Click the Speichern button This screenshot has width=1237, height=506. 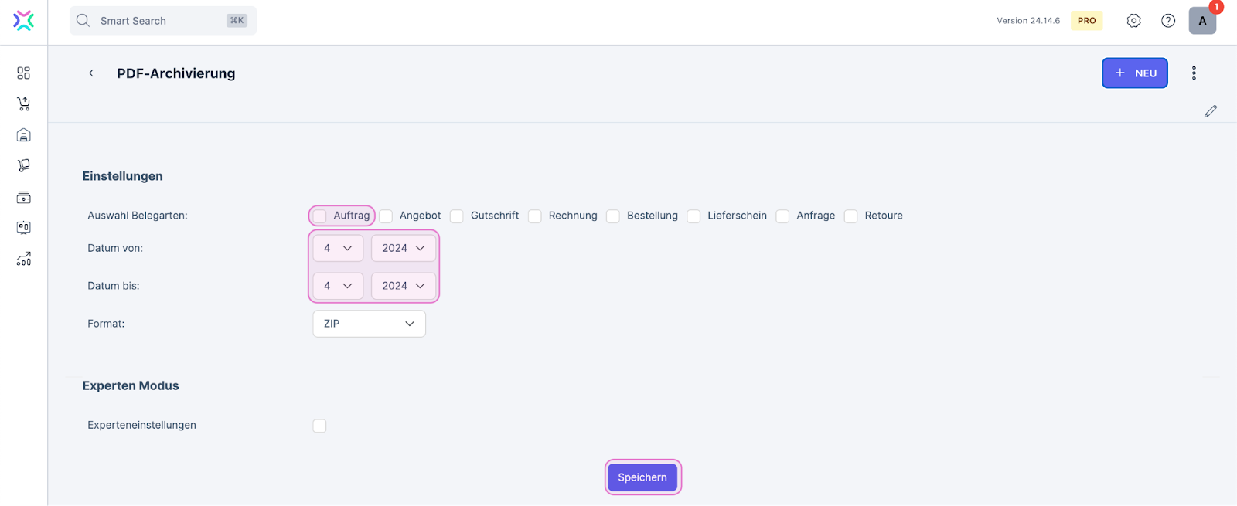642,477
